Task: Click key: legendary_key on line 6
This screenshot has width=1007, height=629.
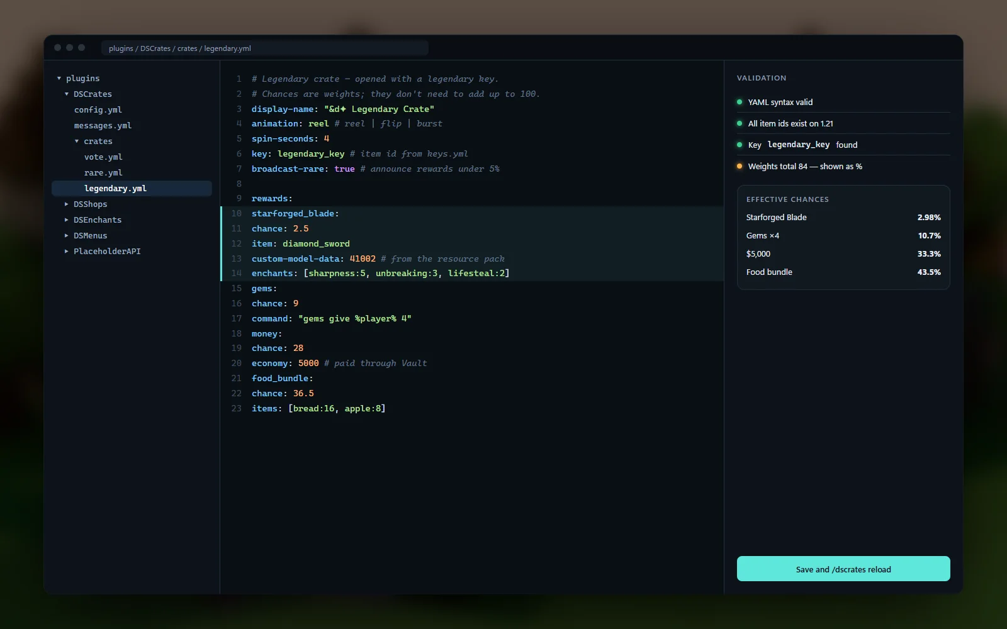Action: click(298, 154)
